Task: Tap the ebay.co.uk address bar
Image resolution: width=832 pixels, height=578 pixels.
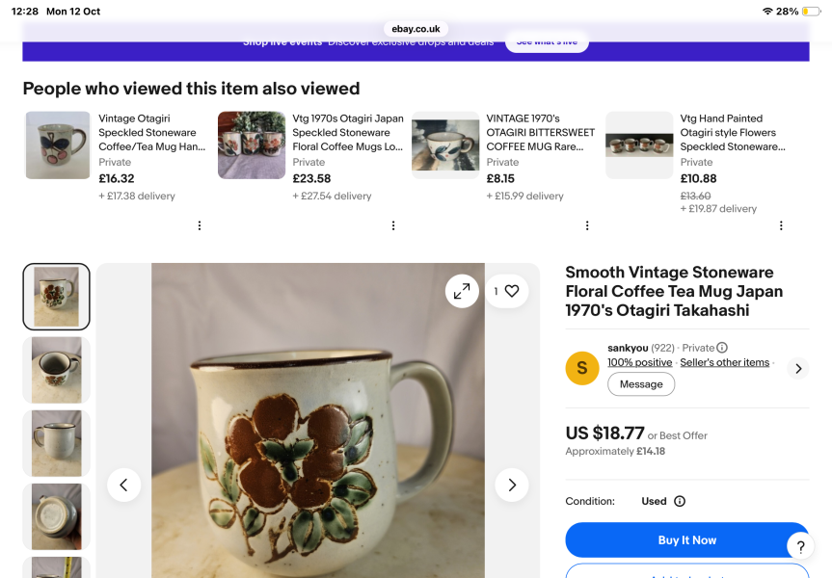Action: point(416,29)
